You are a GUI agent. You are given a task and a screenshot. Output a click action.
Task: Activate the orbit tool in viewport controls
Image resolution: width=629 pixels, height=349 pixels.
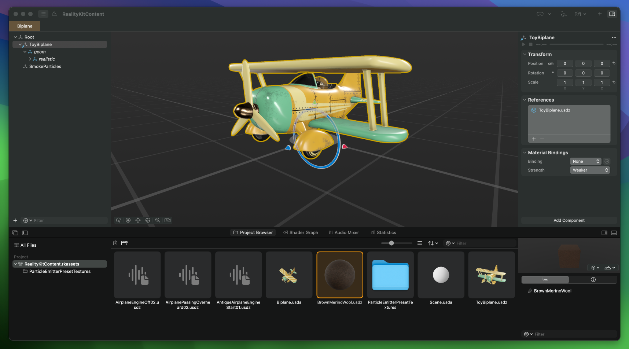click(148, 220)
